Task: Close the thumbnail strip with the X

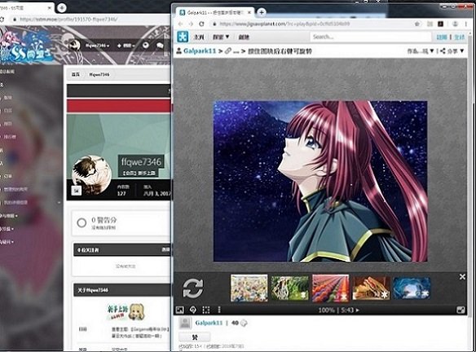Action: point(462,277)
